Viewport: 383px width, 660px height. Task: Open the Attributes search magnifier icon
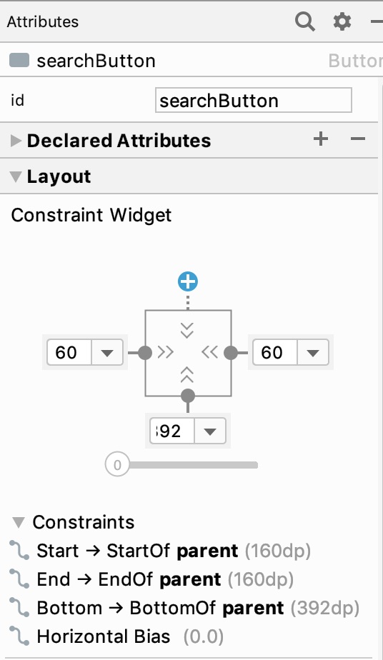tap(304, 21)
